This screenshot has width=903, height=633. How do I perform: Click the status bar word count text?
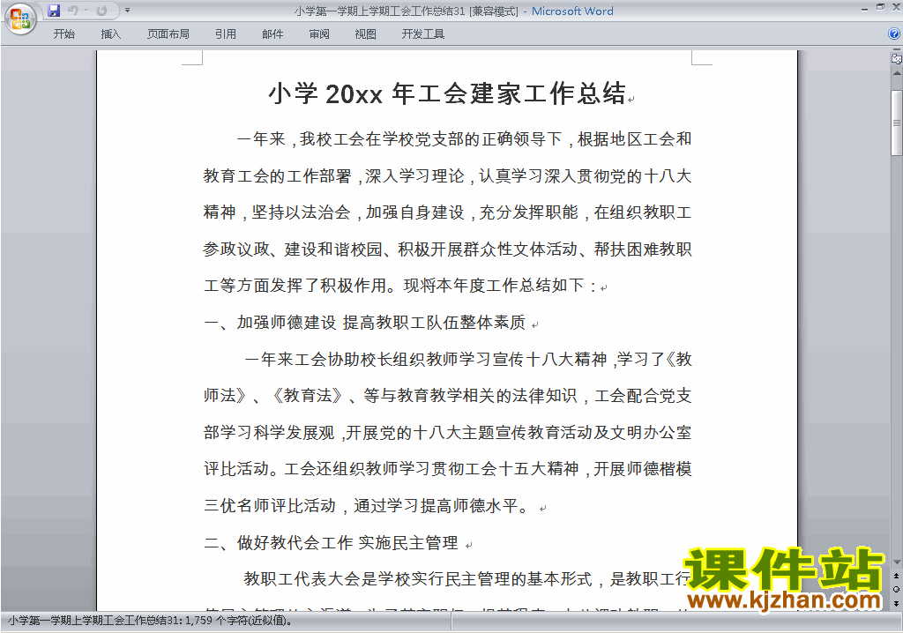coord(150,621)
